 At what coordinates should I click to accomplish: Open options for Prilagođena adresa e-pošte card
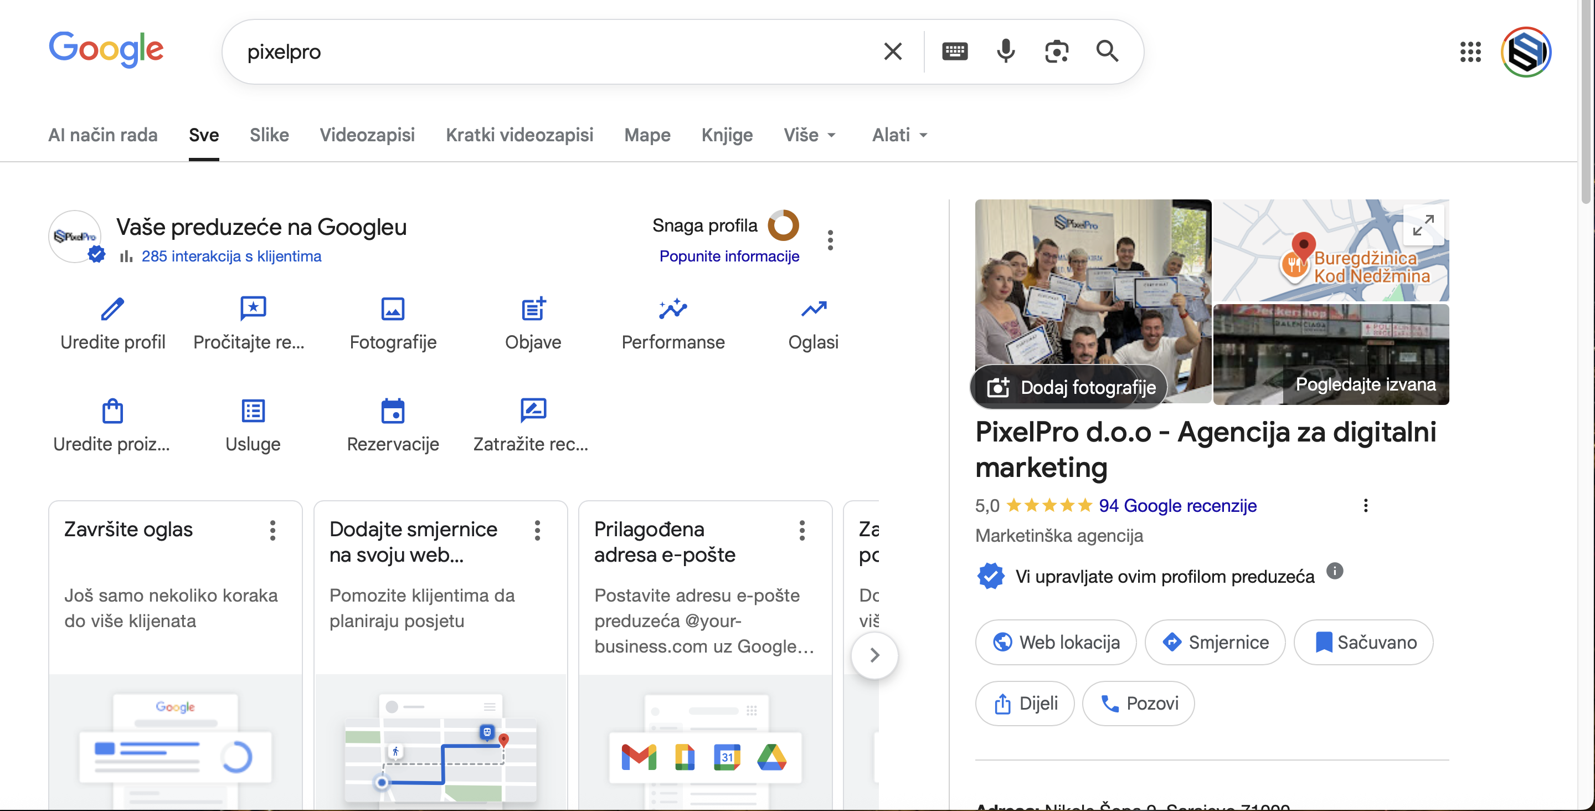(802, 530)
